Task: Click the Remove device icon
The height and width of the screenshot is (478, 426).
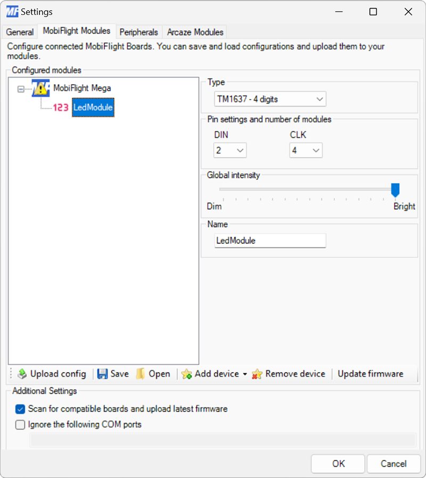Action: 257,374
